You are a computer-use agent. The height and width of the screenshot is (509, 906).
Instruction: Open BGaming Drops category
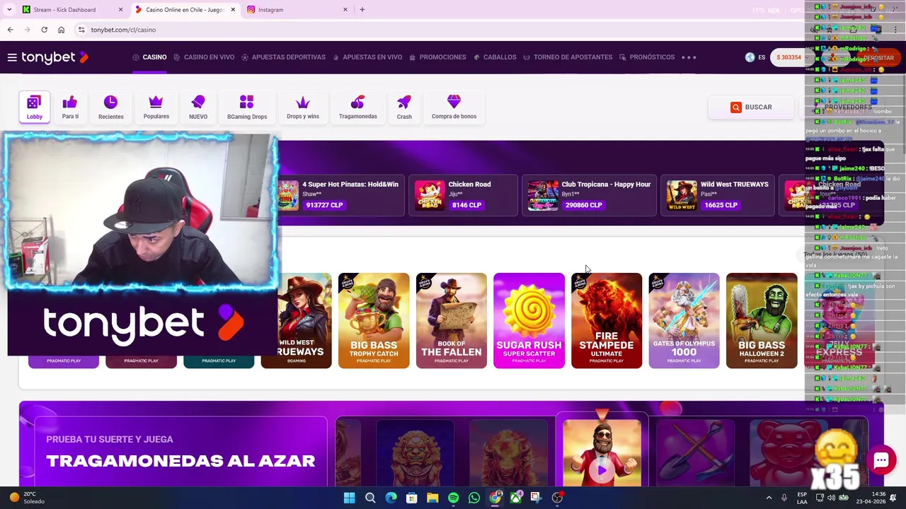[247, 107]
